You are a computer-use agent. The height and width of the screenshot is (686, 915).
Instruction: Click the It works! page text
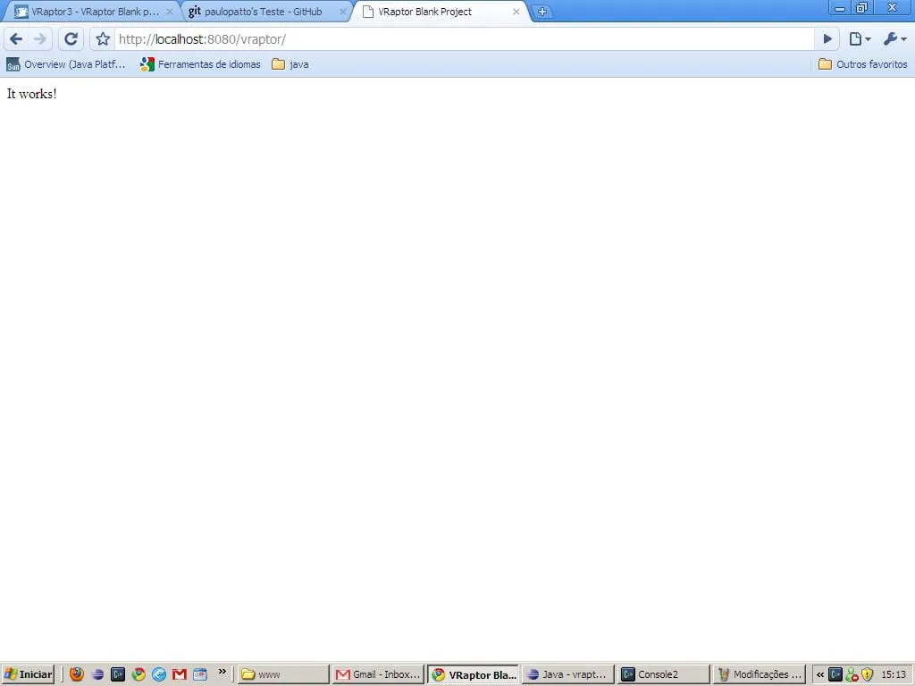[31, 94]
